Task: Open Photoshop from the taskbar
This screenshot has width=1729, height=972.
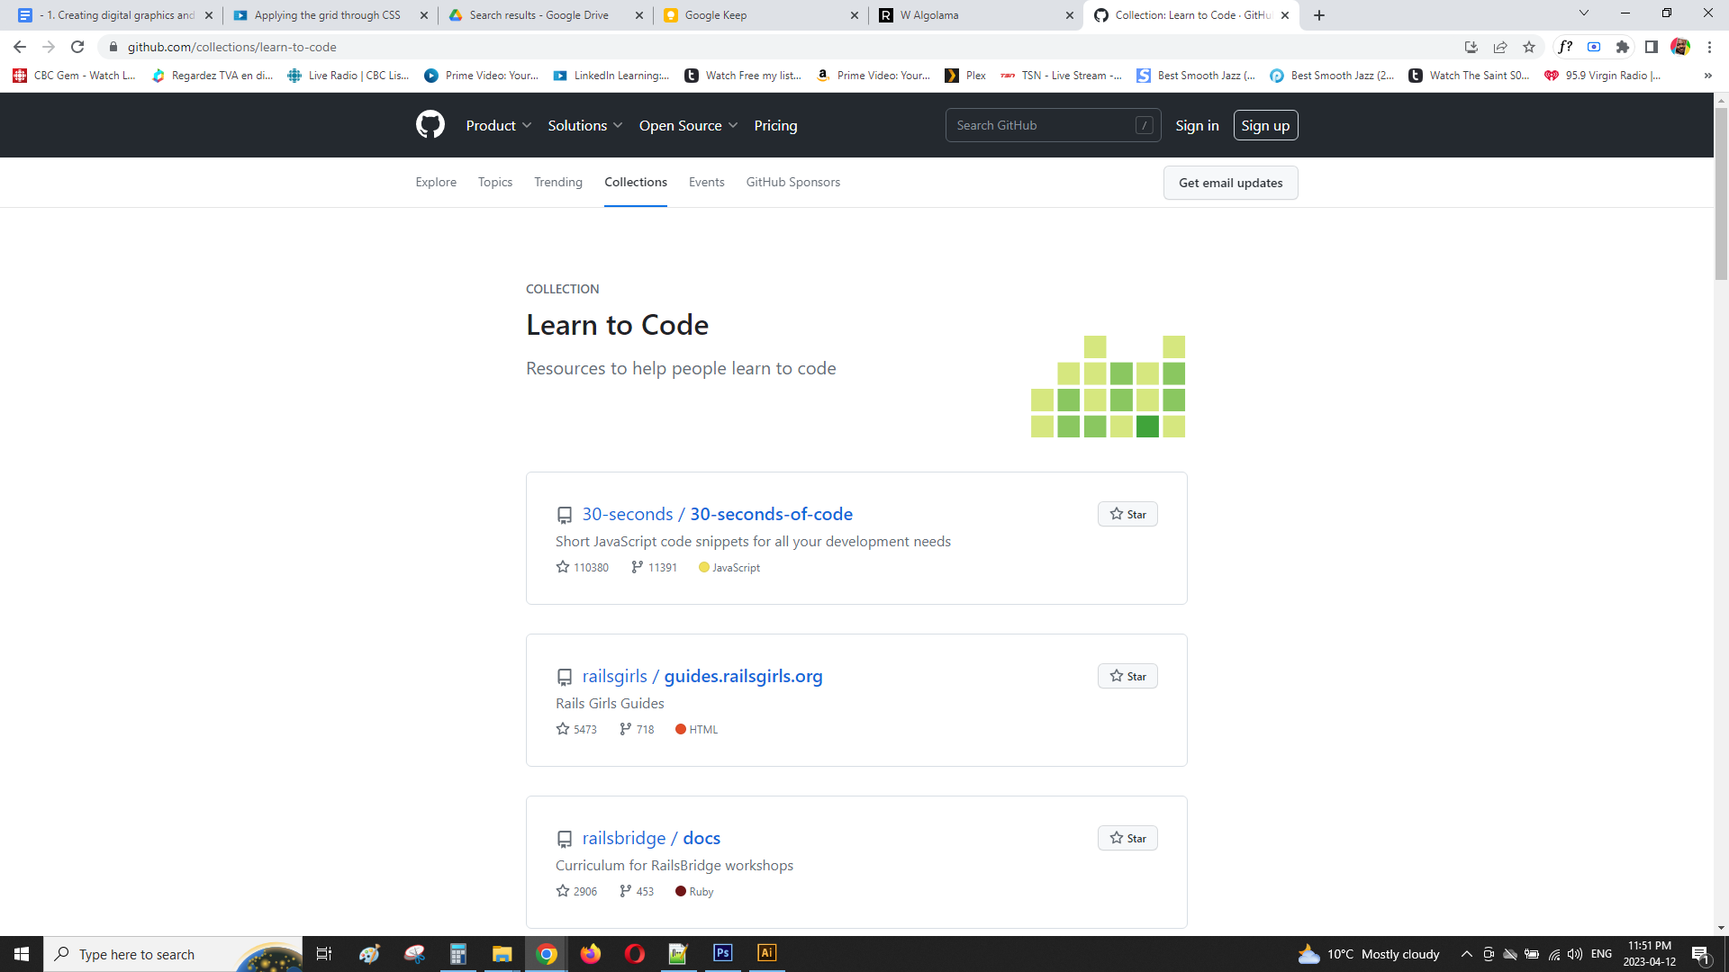Action: (x=722, y=953)
